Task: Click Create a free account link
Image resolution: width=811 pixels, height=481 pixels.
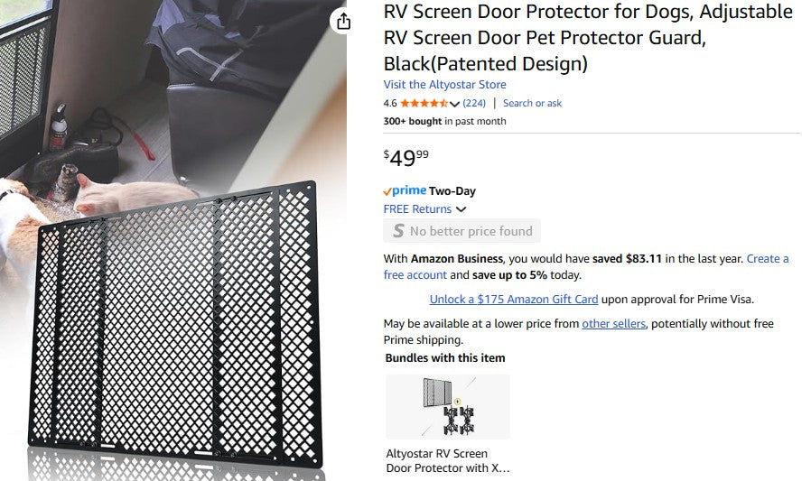Action: [x=415, y=275]
